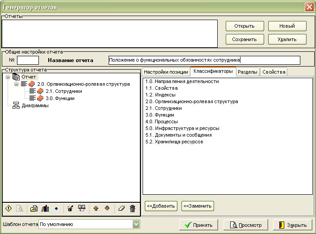
Task: Click the Закрыть button
Action: [293, 225]
